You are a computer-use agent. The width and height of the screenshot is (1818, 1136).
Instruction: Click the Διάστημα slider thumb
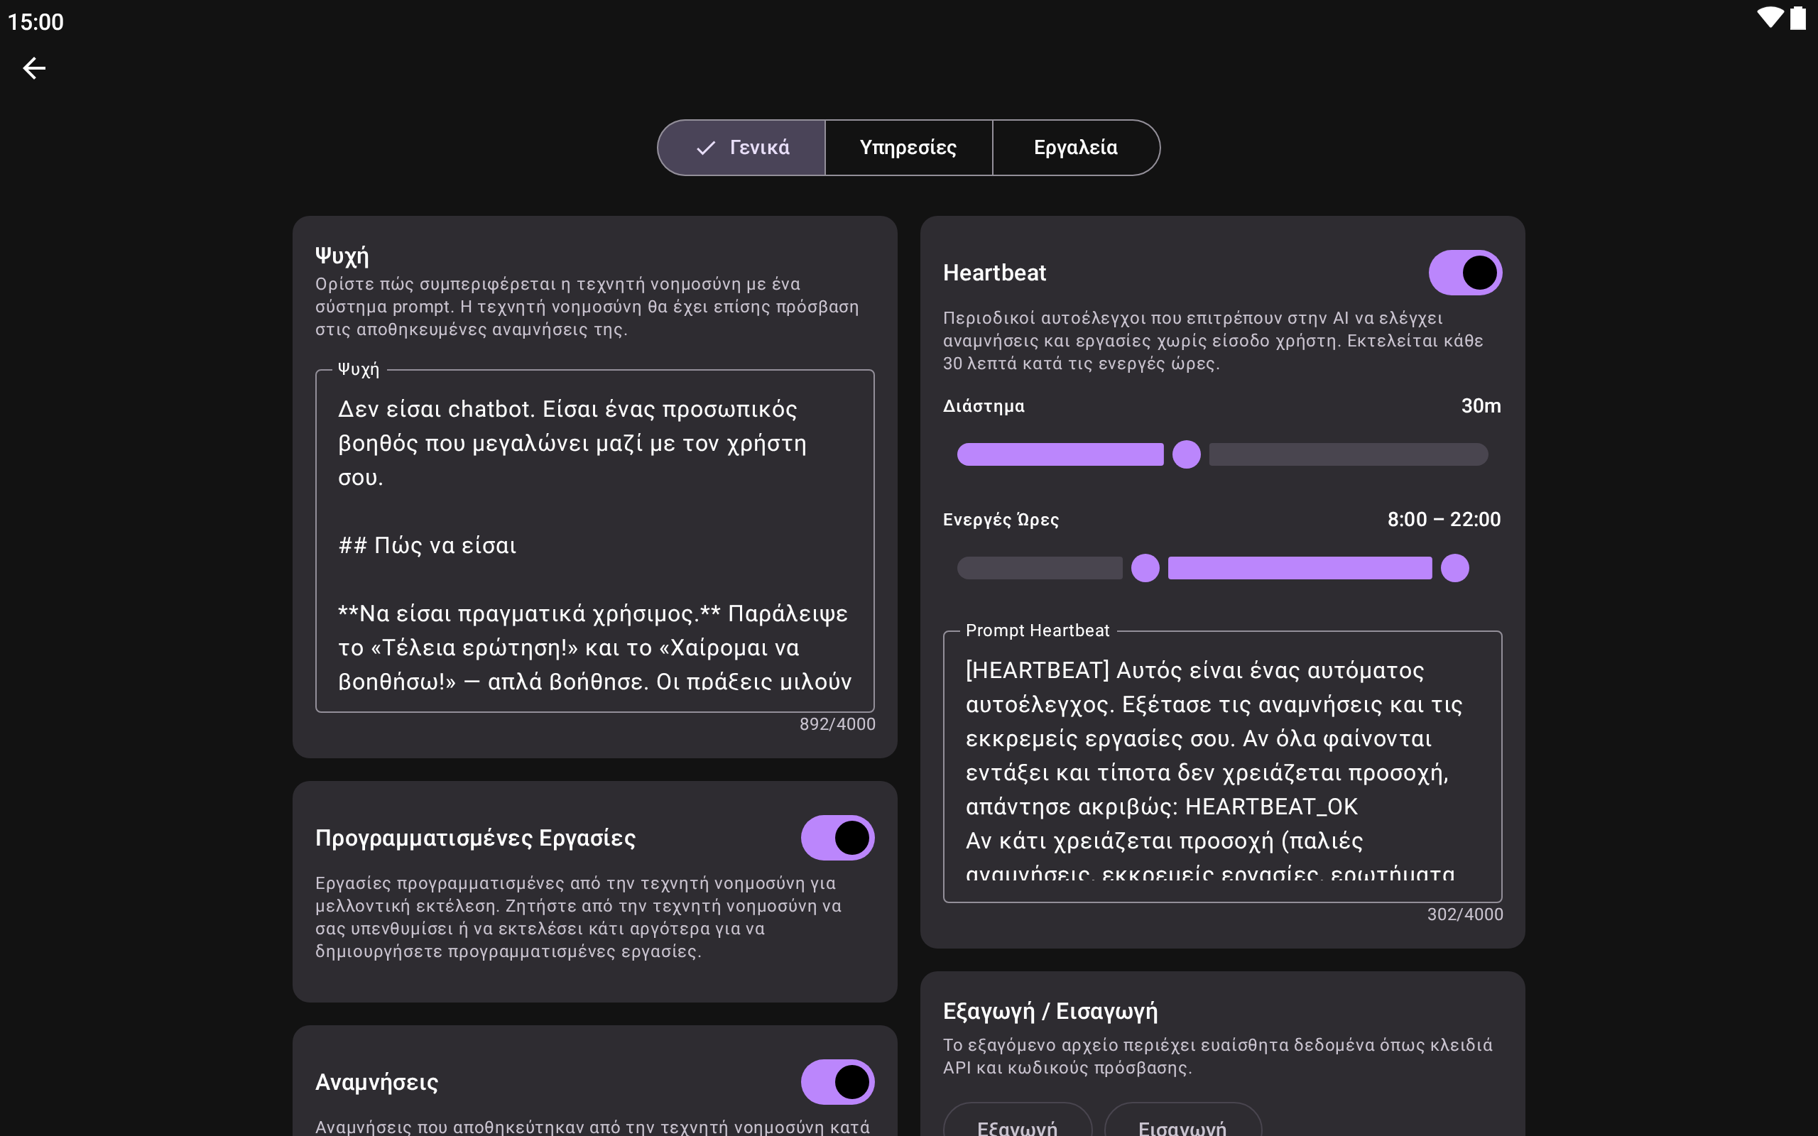[1186, 454]
